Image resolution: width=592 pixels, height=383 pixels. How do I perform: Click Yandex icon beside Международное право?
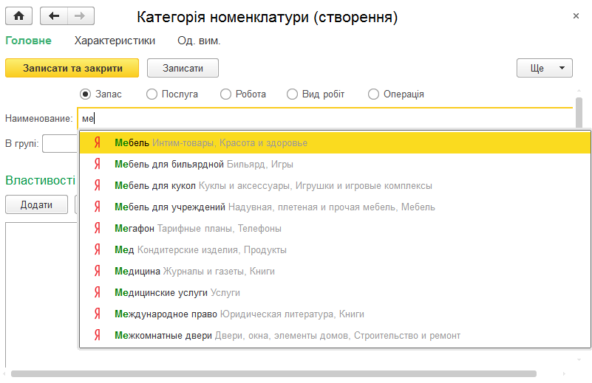98,314
